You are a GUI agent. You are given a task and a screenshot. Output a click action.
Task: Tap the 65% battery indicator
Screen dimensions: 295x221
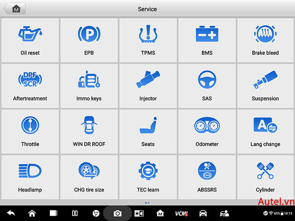coord(279,213)
